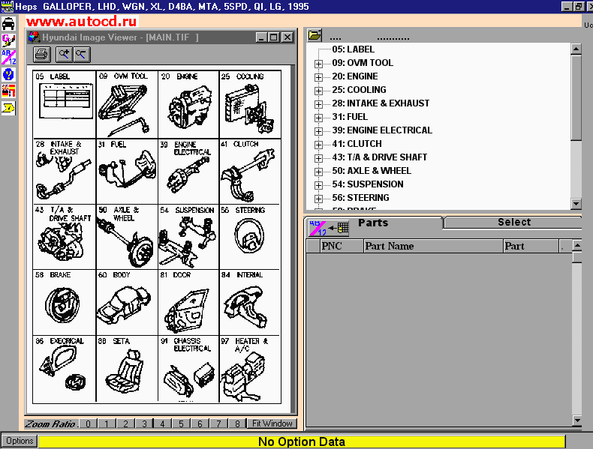Open the help question mark icon

[8, 74]
